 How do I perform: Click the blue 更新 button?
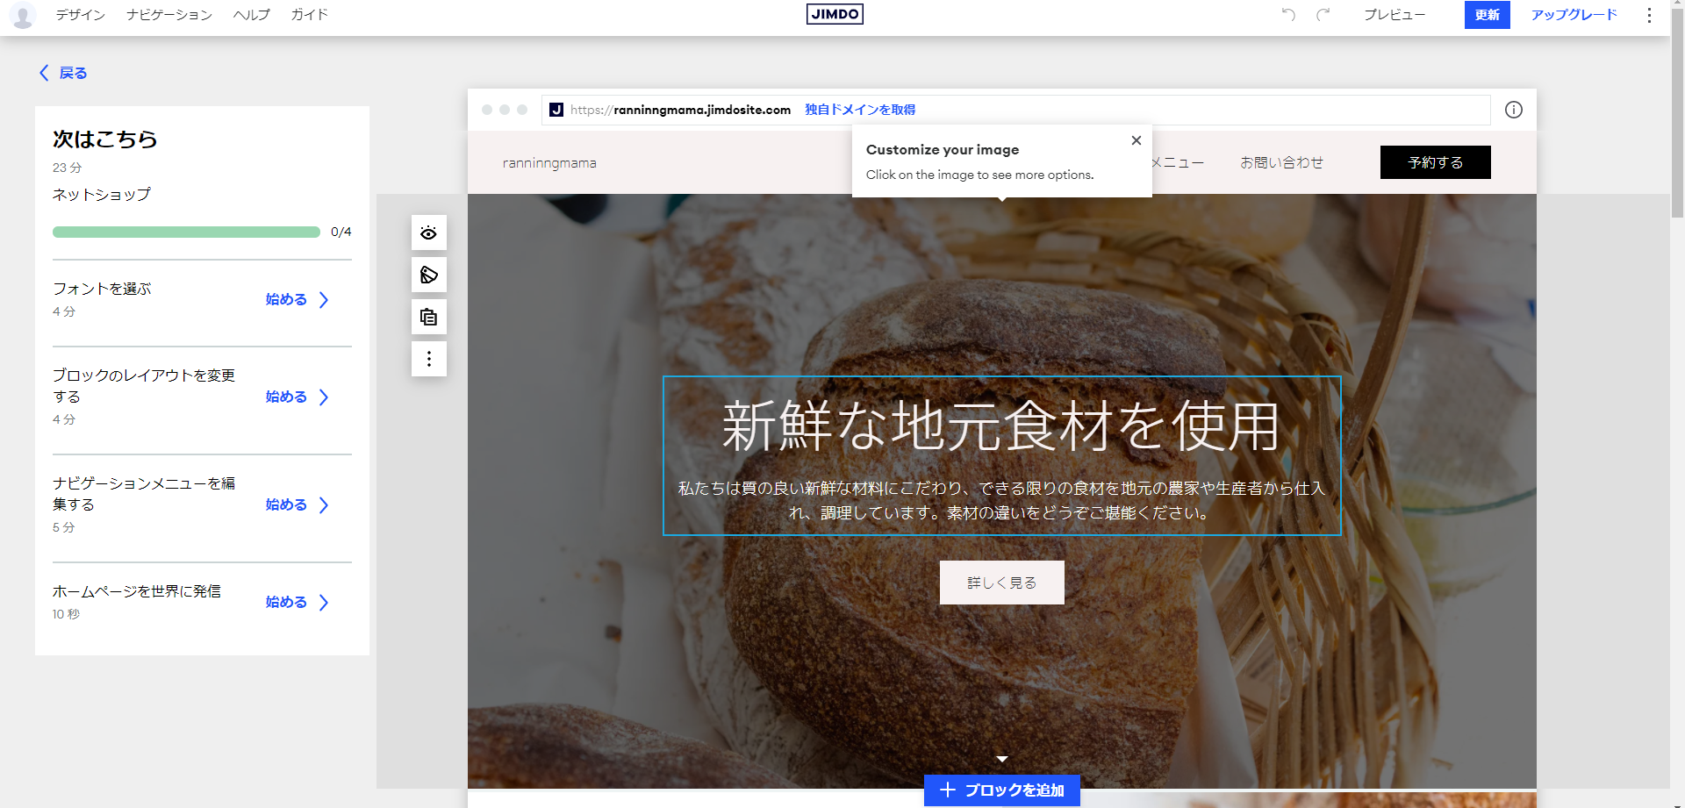[x=1487, y=15]
